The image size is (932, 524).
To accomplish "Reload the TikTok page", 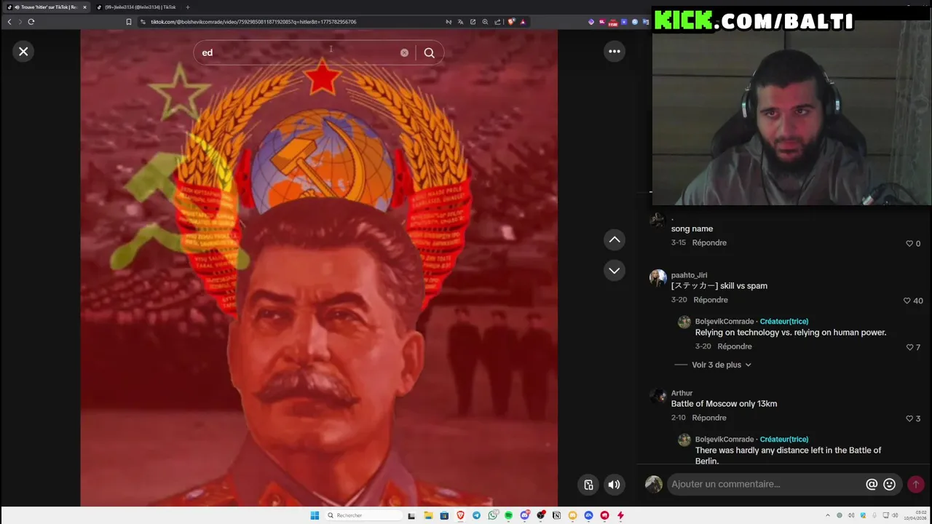I will point(31,22).
